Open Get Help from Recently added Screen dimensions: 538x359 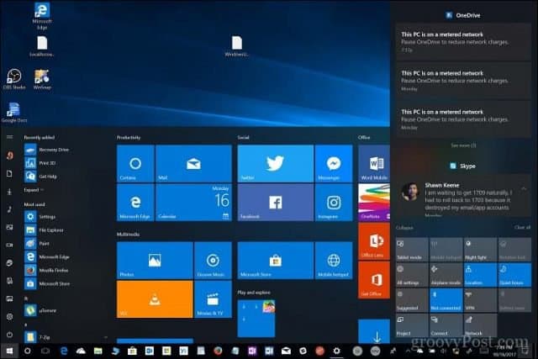coord(66,177)
